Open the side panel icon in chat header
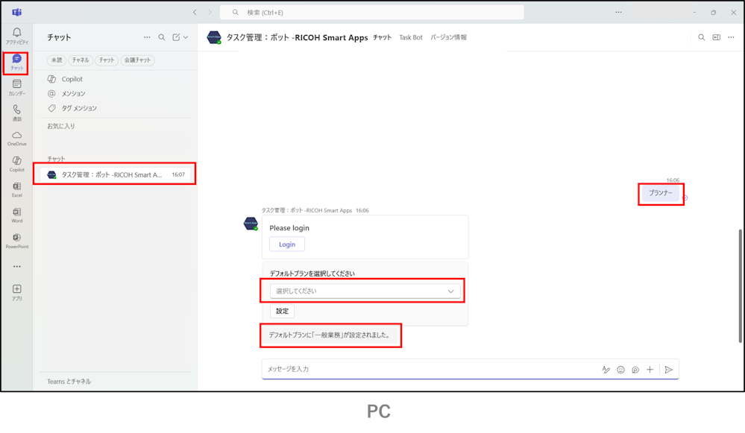This screenshot has width=745, height=433. click(716, 37)
